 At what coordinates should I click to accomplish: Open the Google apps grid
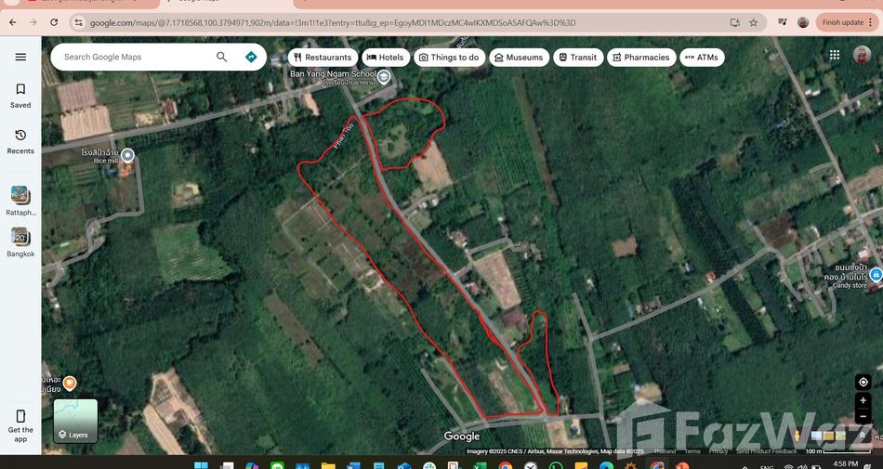834,56
